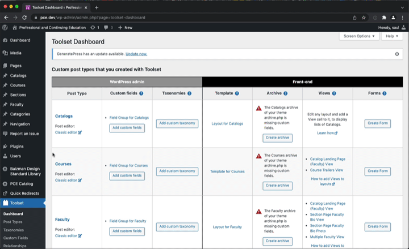Open Plugins in the admin sidebar

click(16, 147)
